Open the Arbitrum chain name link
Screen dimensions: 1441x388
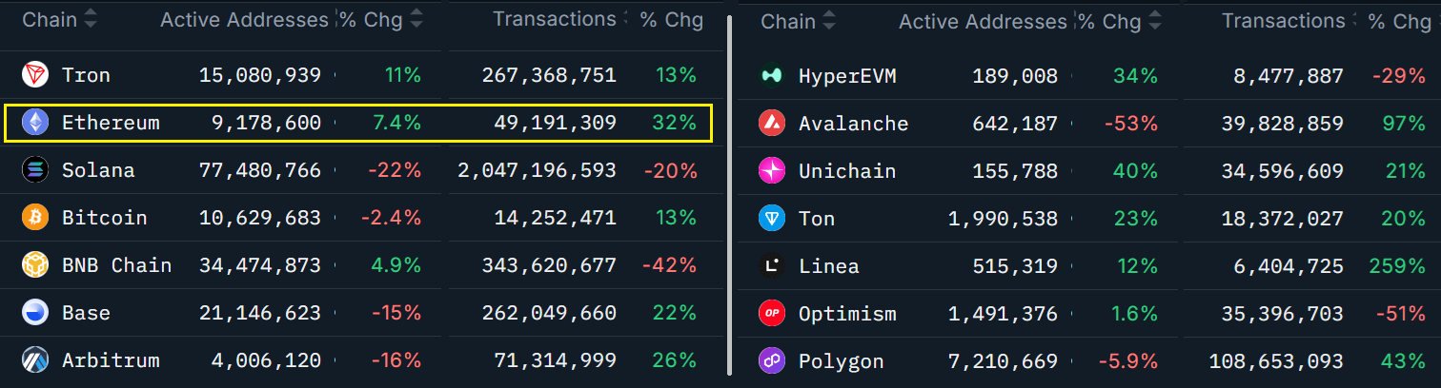tap(111, 360)
